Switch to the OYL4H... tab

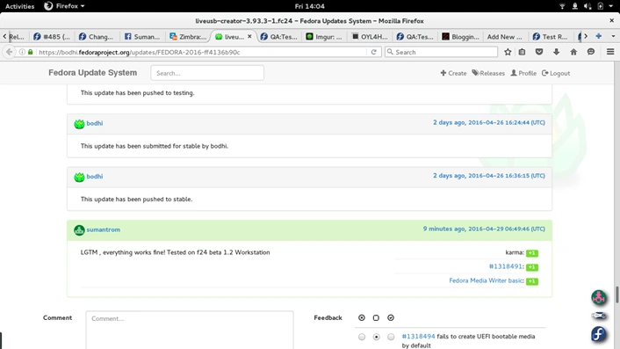point(370,36)
